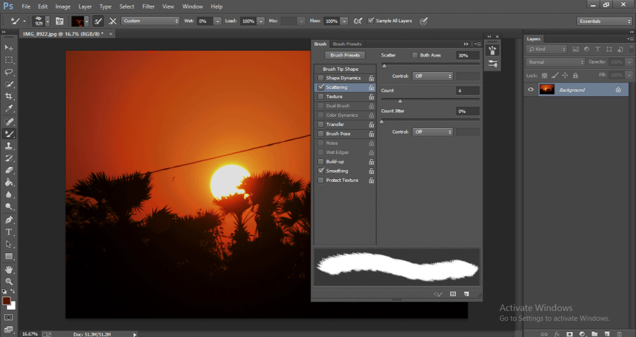Select the Crop tool in toolbar

tap(9, 96)
